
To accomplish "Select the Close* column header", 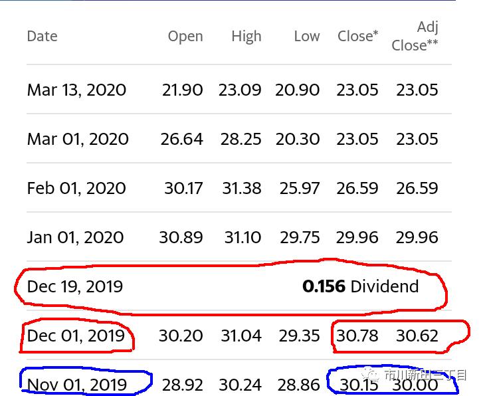I will [357, 36].
